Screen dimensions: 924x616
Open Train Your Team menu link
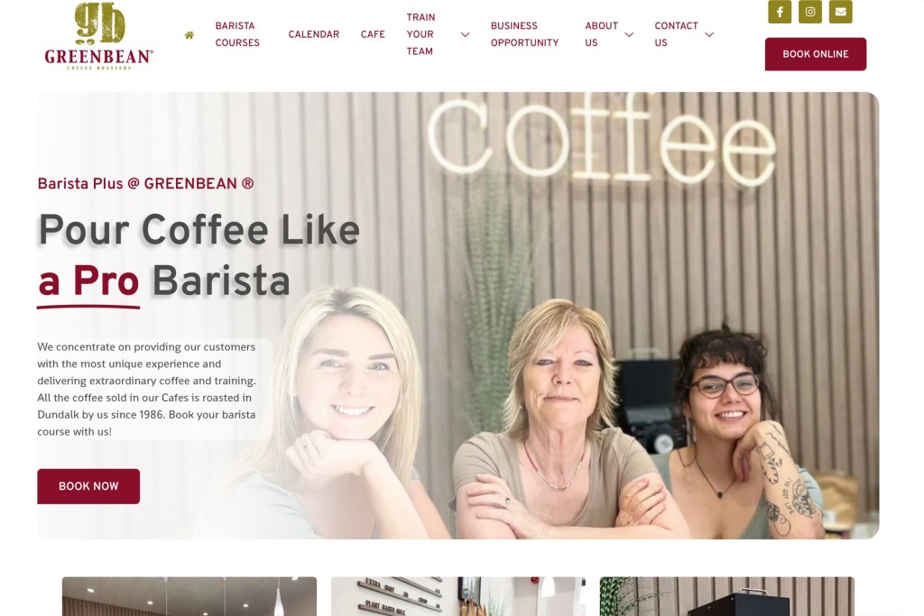[420, 34]
